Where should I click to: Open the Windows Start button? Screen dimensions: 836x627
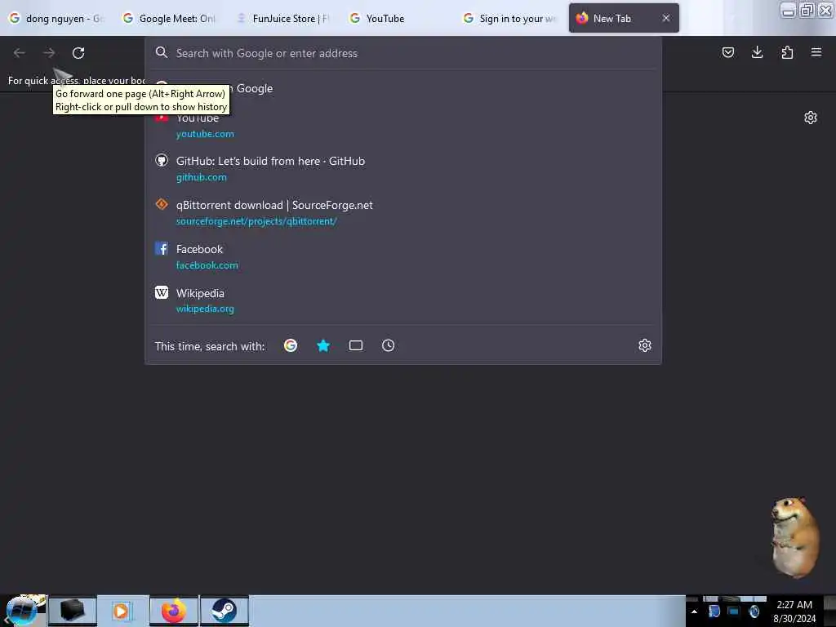(22, 611)
